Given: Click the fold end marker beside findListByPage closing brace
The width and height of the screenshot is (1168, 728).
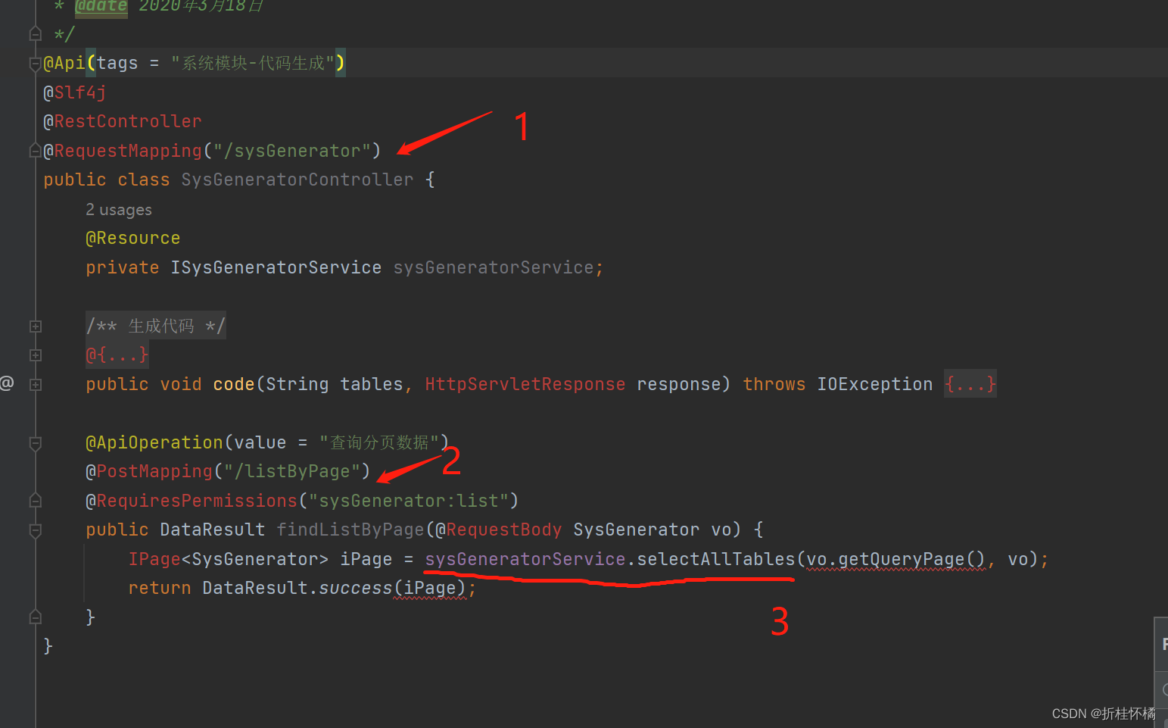Looking at the screenshot, I should (x=35, y=617).
